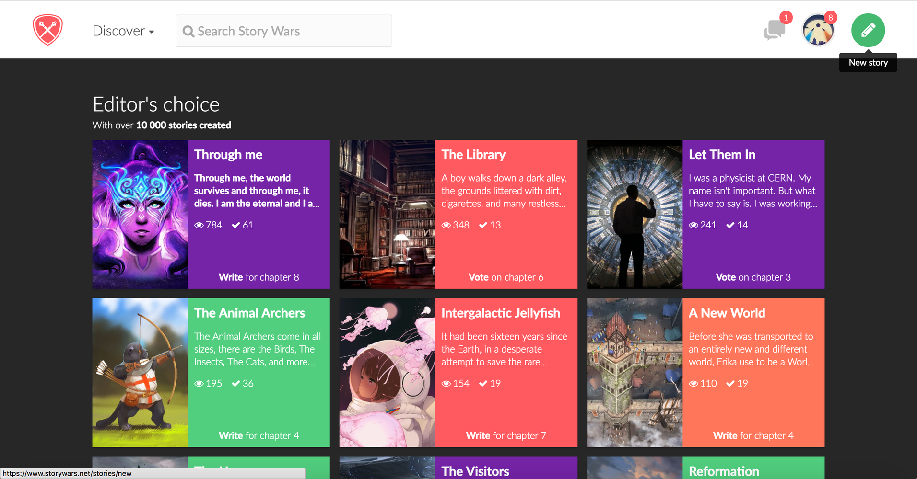Open the A New World cover image

click(635, 373)
